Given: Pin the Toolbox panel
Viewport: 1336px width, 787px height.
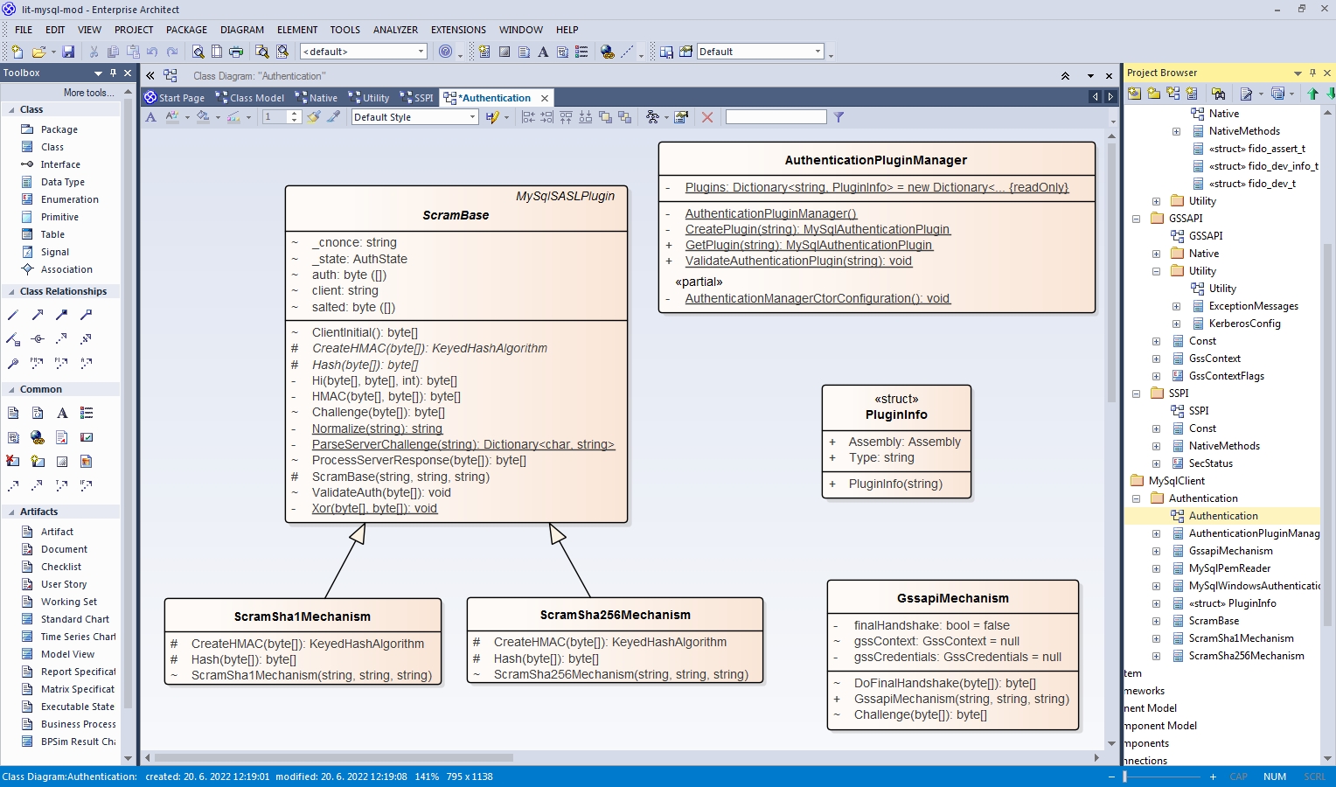Looking at the screenshot, I should click(x=113, y=73).
